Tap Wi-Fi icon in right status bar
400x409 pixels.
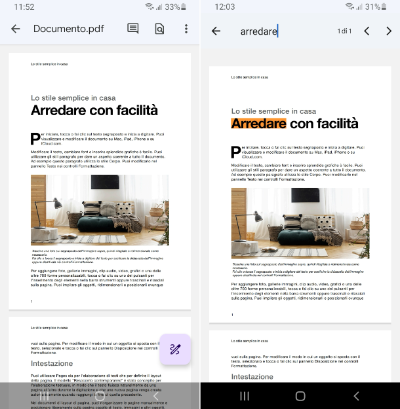(350, 7)
